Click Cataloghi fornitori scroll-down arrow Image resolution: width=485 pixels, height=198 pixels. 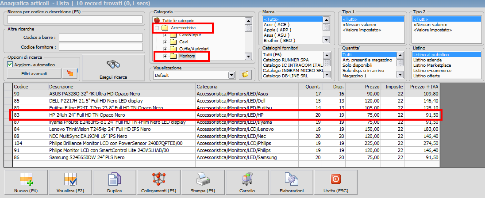click(x=326, y=74)
